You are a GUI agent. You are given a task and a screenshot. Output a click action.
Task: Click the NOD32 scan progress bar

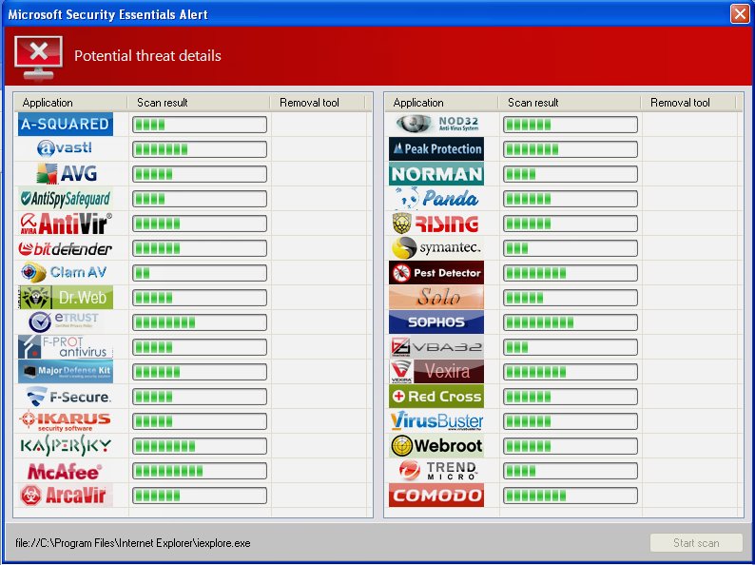click(571, 125)
